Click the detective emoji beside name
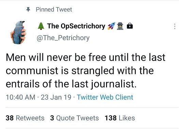Viewport: 179px width, 129px height. (120, 26)
